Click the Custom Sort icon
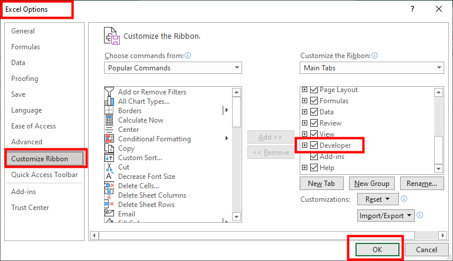 coord(109,158)
